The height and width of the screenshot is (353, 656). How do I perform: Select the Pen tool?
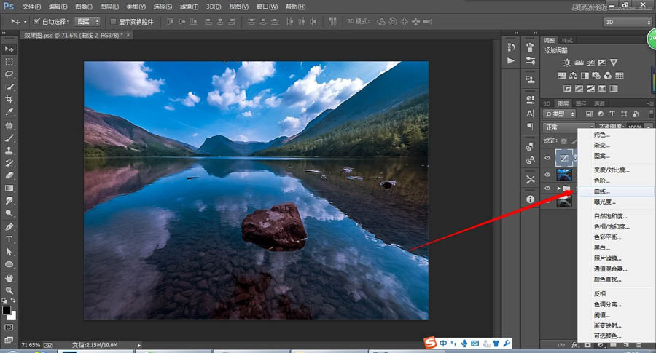(x=9, y=227)
